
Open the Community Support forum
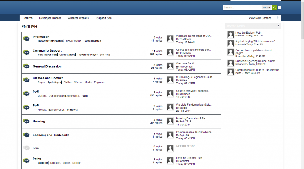(47, 50)
